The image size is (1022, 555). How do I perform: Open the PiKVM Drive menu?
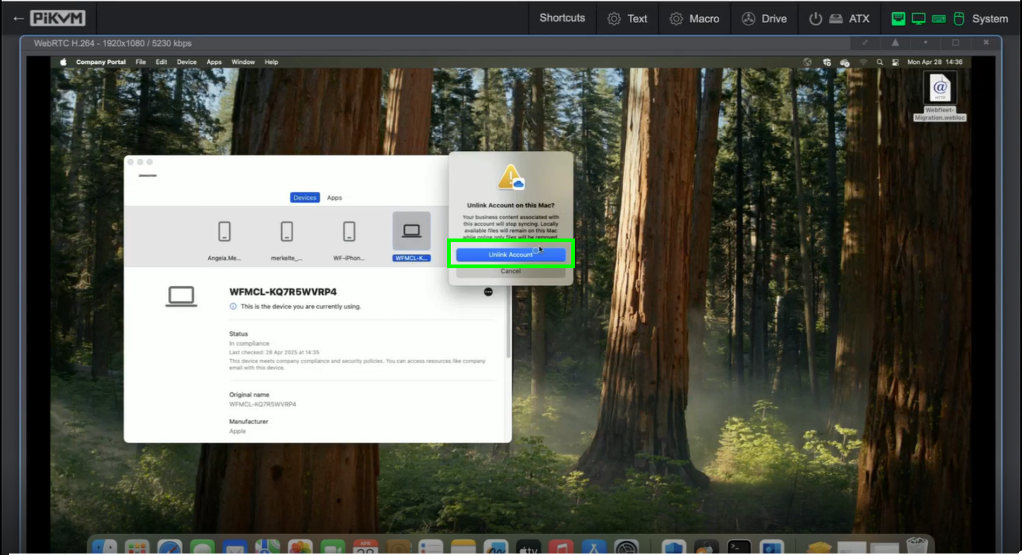click(764, 19)
